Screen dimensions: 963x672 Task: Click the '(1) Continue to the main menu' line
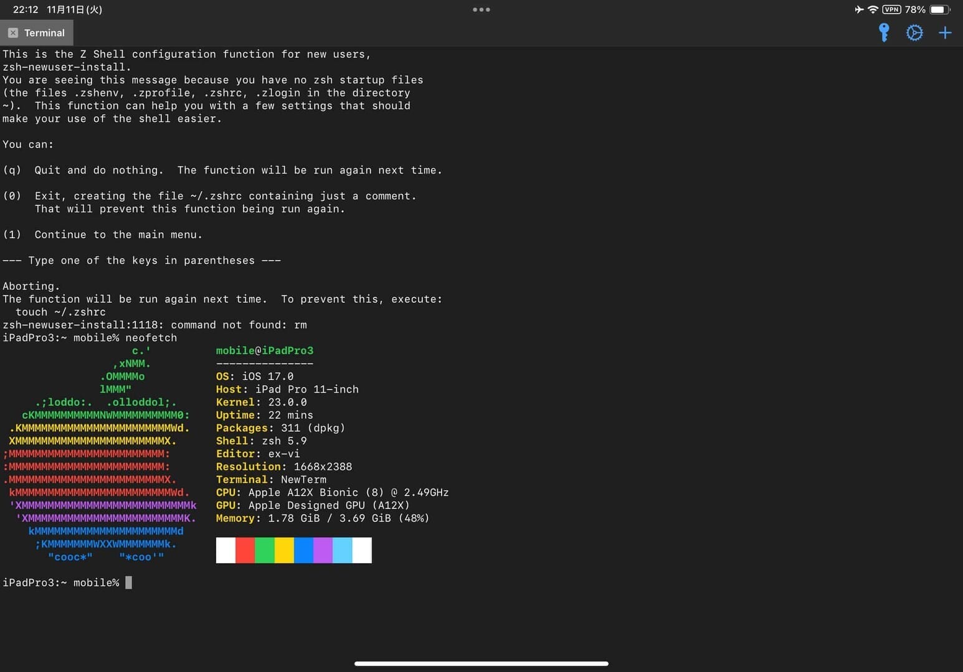click(103, 235)
